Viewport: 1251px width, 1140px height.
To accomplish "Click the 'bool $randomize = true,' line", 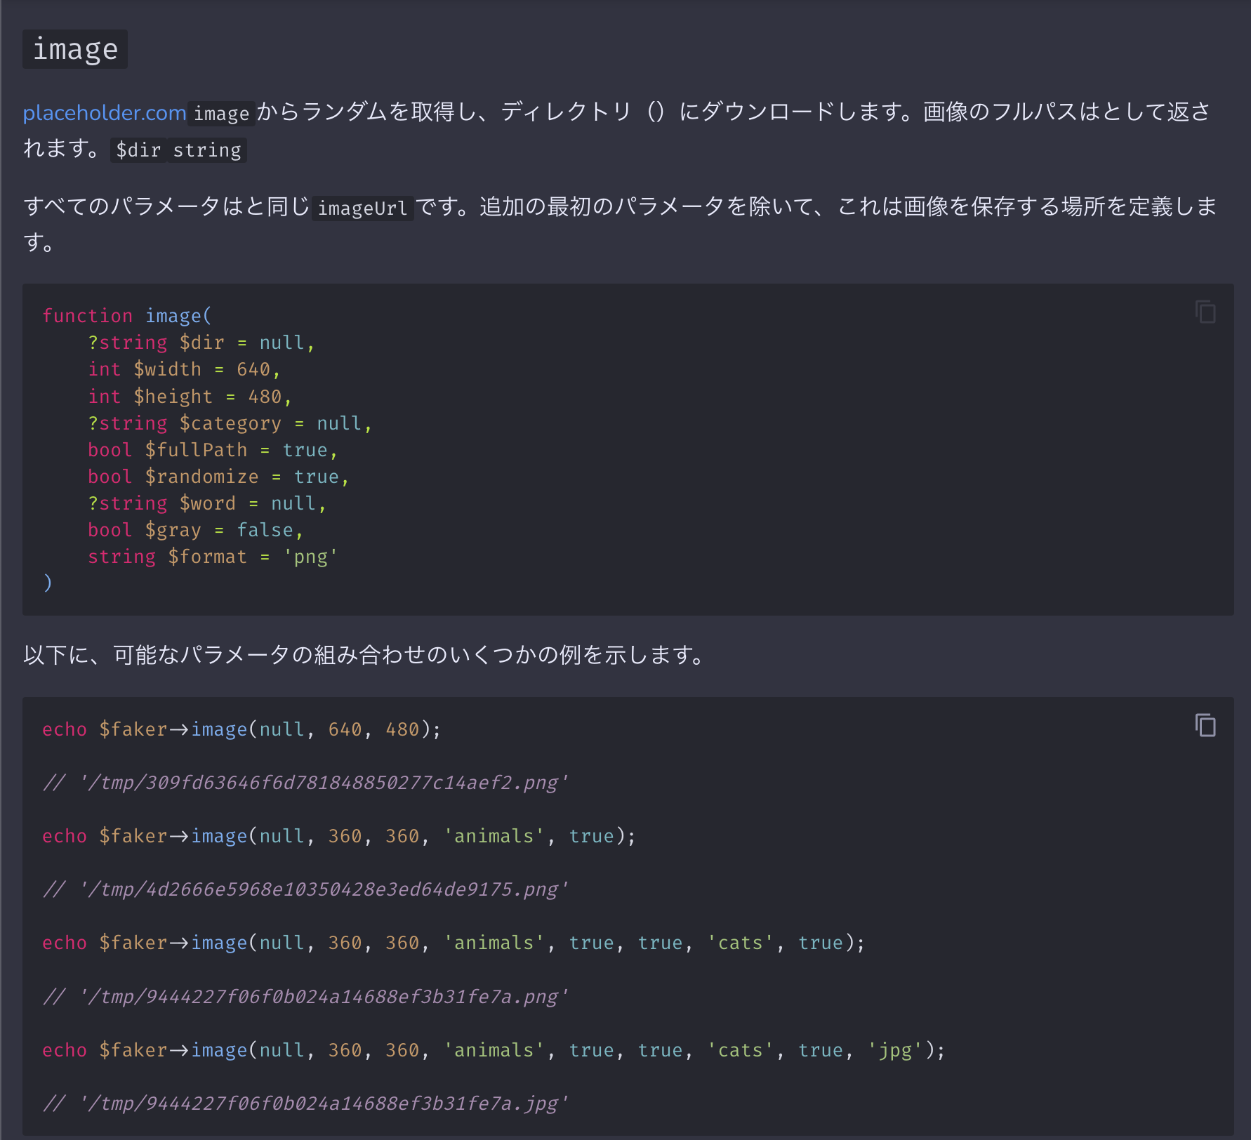I will point(219,477).
